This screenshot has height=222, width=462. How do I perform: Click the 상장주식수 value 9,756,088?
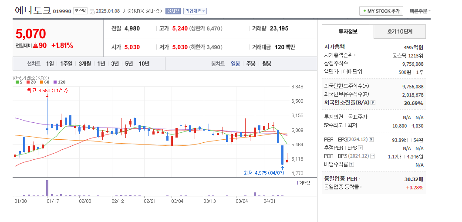pos(412,64)
